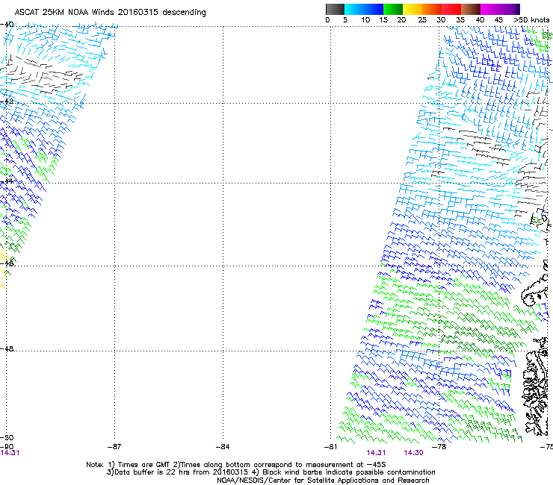Select the brown 35-40 knots color band
Image resolution: width=553 pixels, height=485 pixels.
471,9
